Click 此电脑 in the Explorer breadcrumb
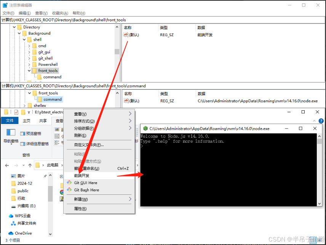This screenshot has height=245, width=326. coord(53,165)
